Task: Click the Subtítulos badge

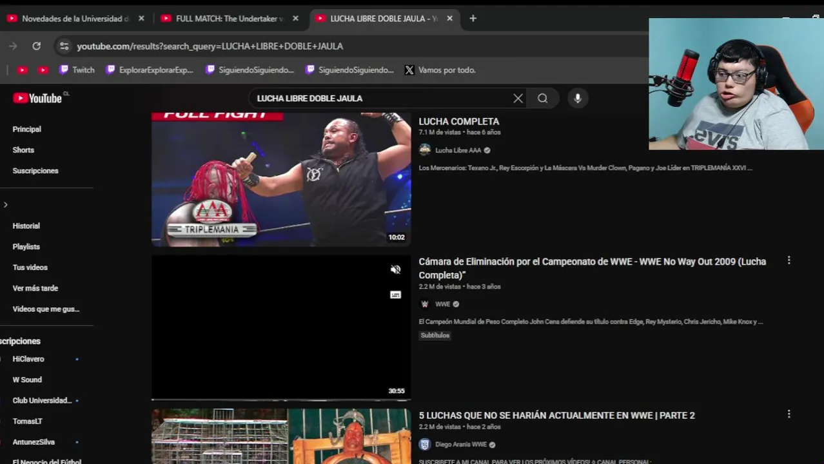Action: pos(435,335)
